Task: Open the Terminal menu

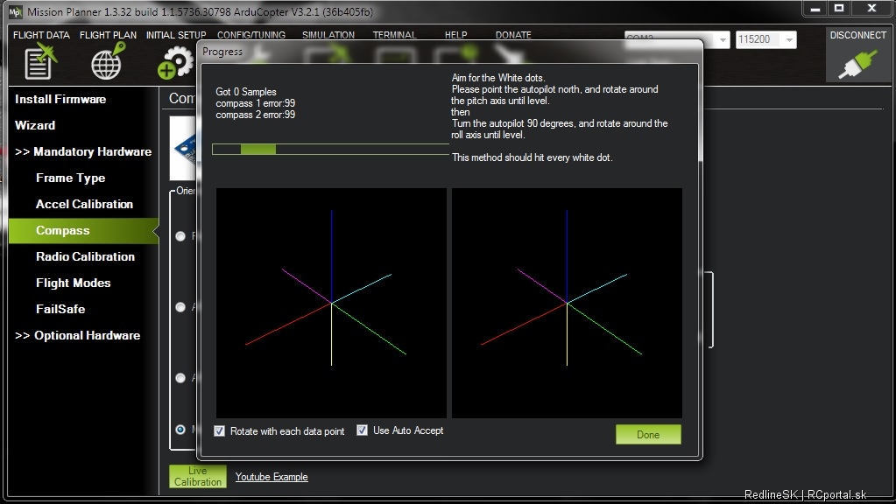Action: (x=394, y=35)
